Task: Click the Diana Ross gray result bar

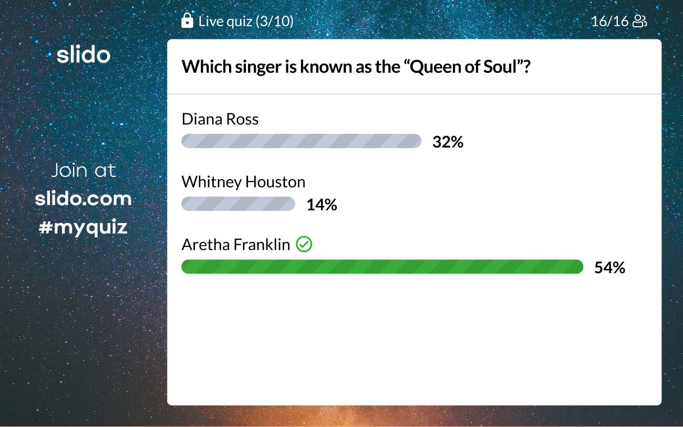Action: [301, 141]
